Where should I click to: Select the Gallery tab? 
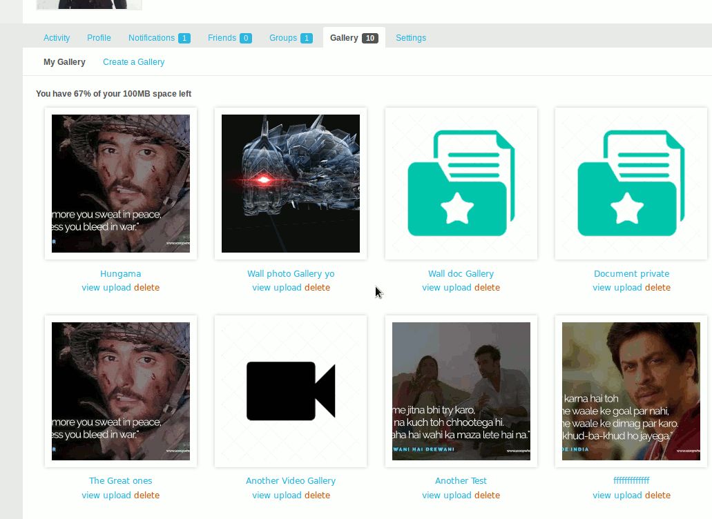(x=354, y=38)
